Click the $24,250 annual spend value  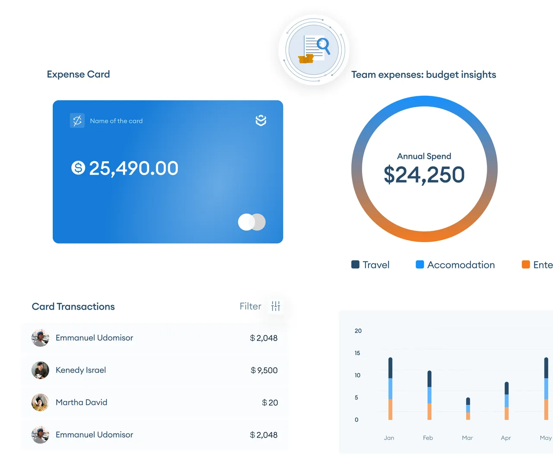424,175
